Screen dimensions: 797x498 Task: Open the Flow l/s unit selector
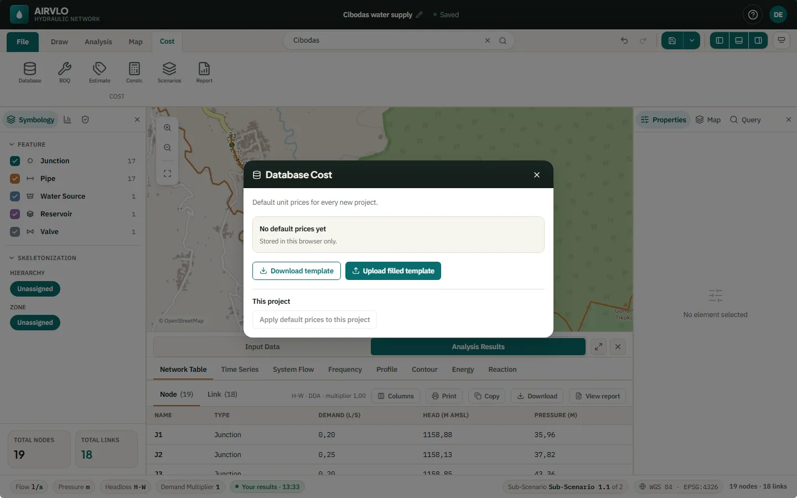click(x=29, y=487)
